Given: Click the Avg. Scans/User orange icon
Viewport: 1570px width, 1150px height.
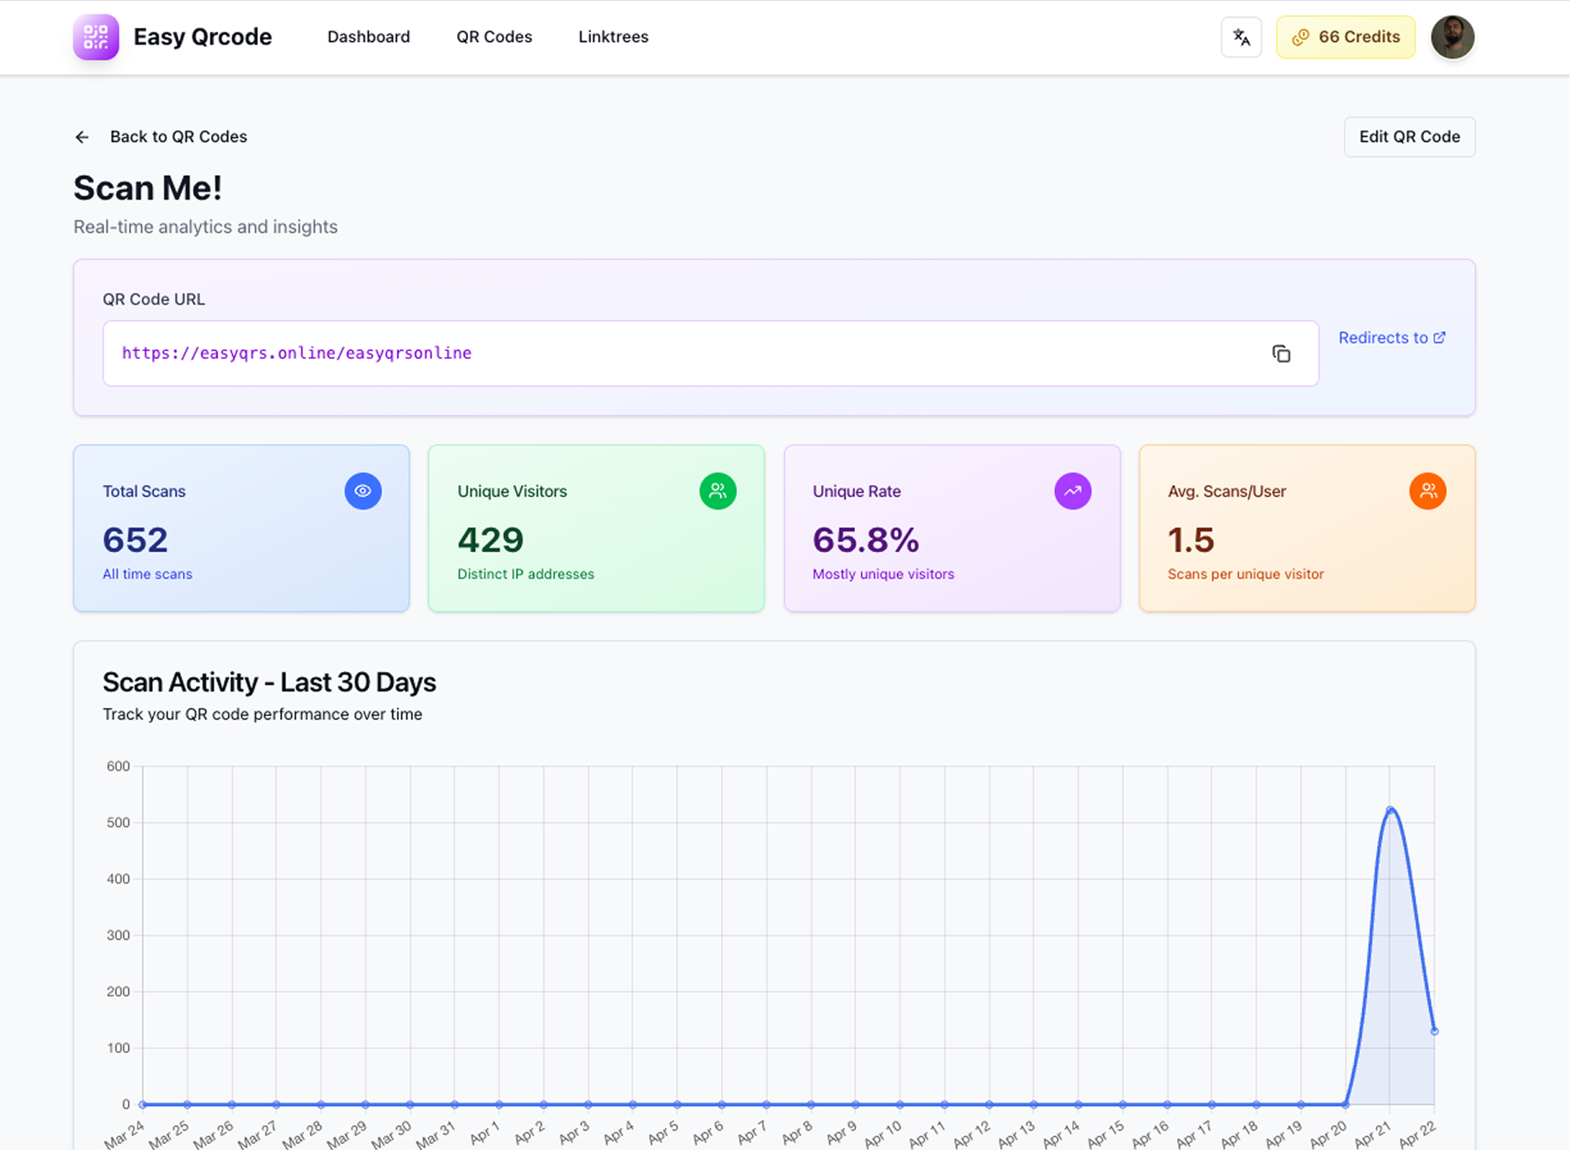Looking at the screenshot, I should 1427,491.
